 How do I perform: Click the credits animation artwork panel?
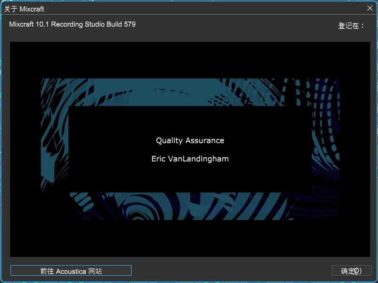pos(190,149)
